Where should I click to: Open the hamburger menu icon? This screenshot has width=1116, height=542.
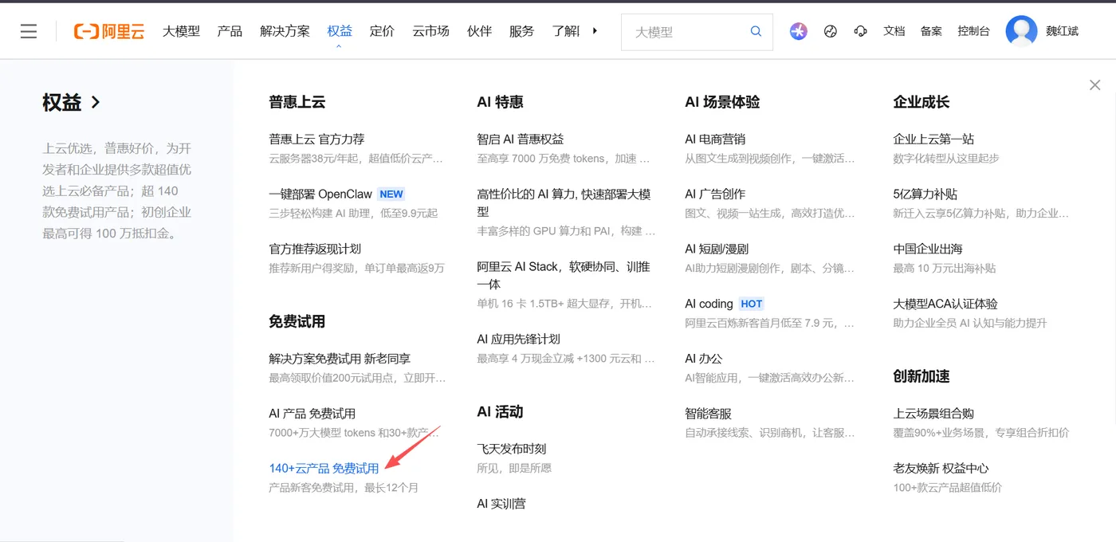pos(29,32)
